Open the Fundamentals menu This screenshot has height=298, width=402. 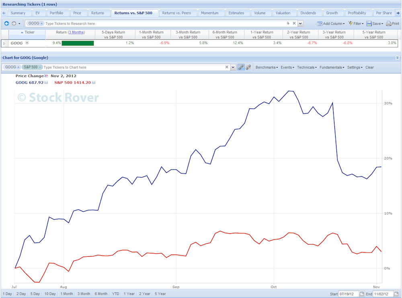332,67
